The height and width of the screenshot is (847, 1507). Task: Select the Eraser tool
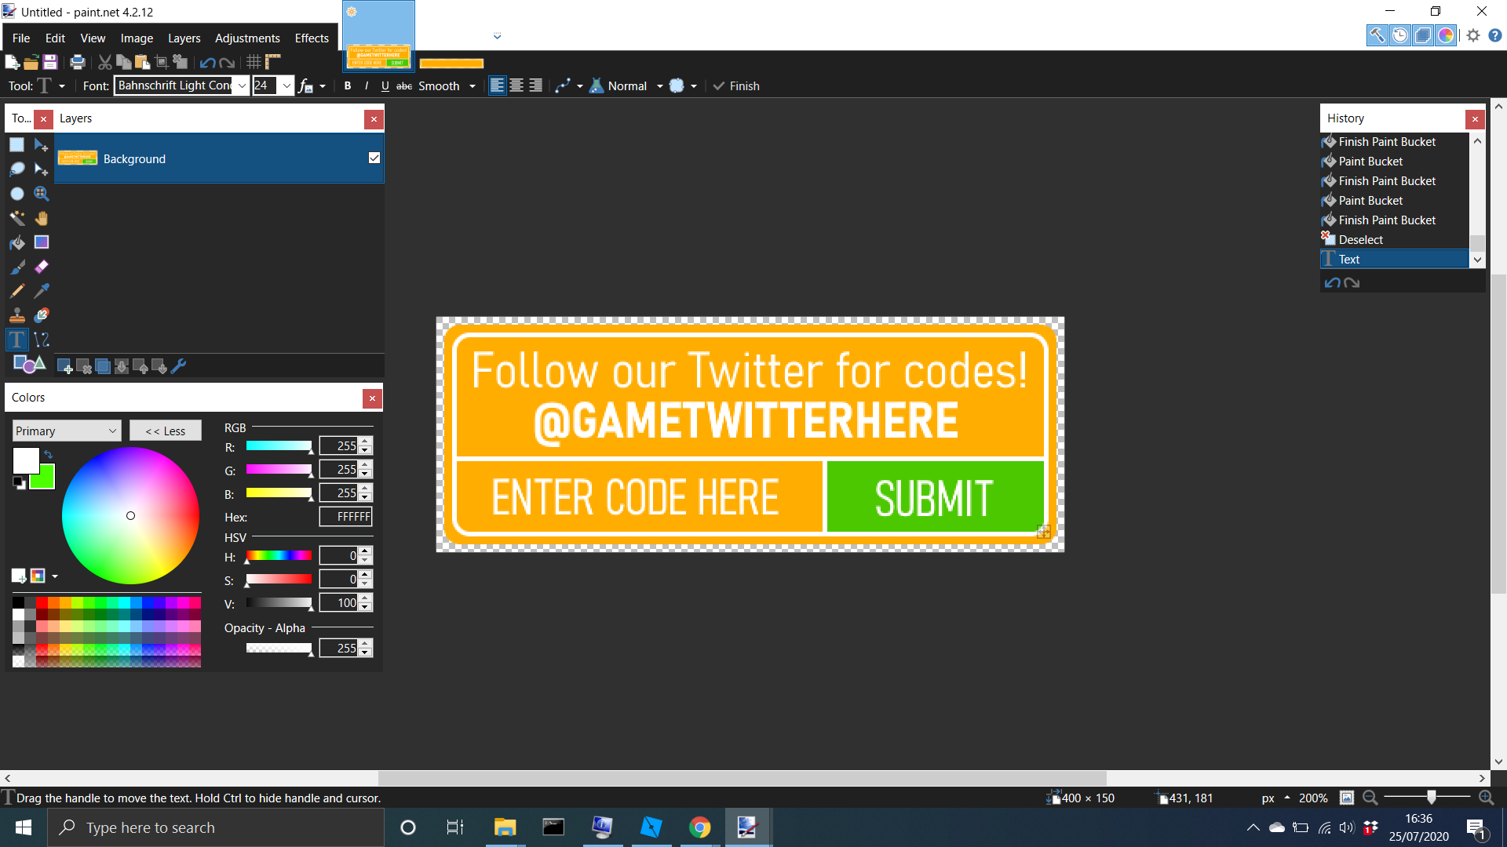pyautogui.click(x=42, y=267)
